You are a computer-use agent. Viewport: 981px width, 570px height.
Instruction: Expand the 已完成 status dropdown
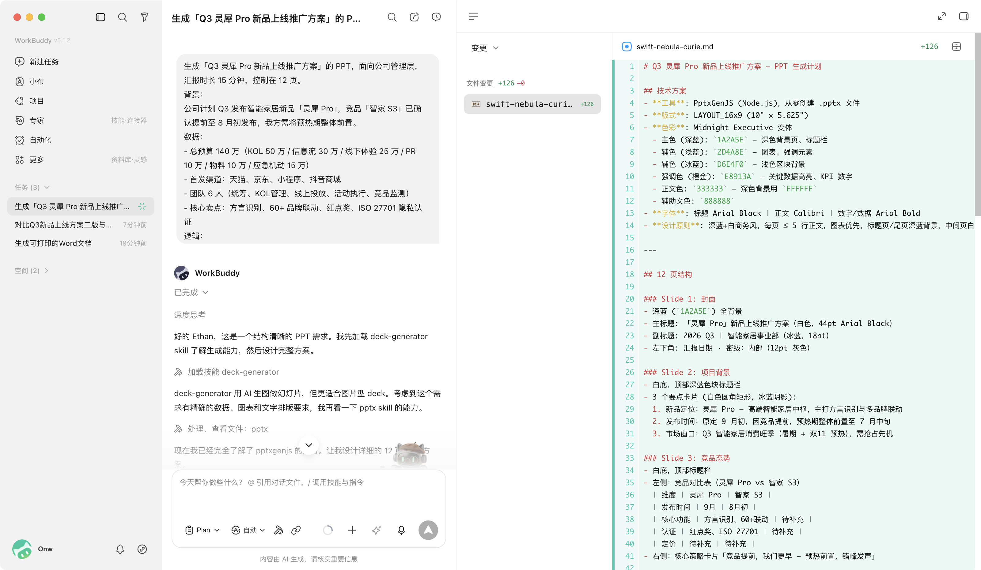(x=191, y=292)
